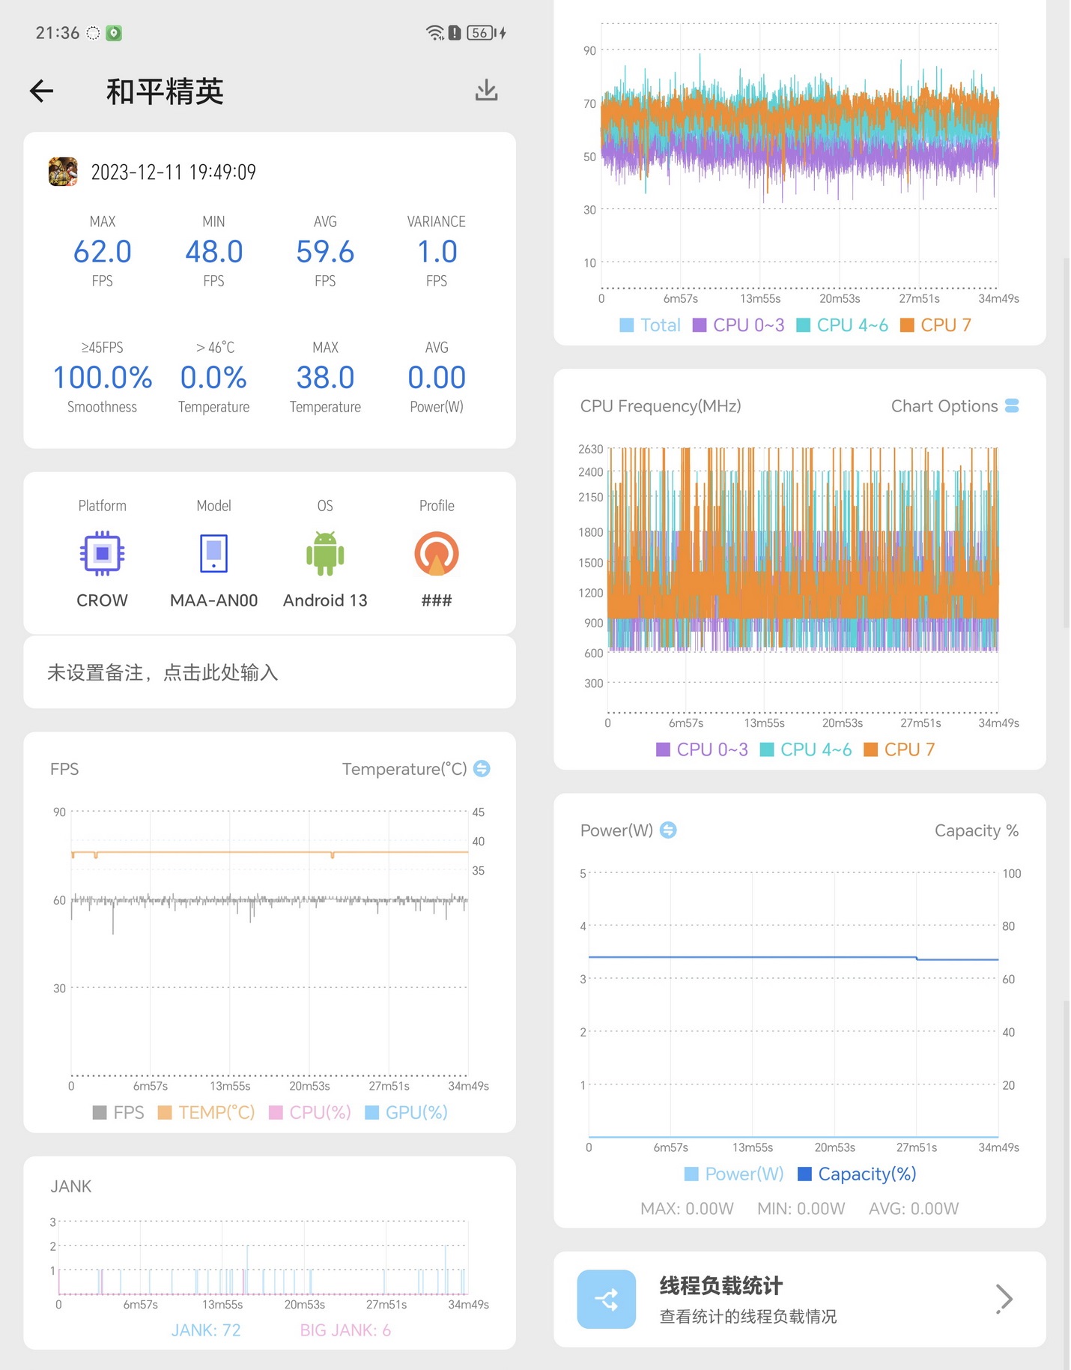Toggle CPU 4~6 in CPU usage legend
1071x1370 pixels.
(842, 325)
